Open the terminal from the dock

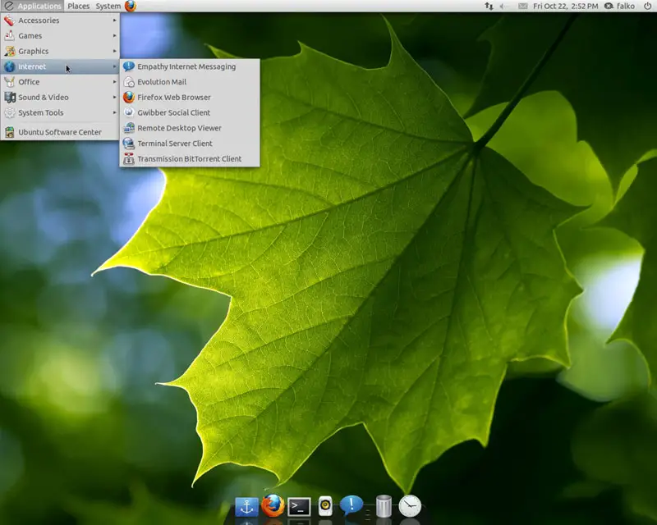[299, 507]
